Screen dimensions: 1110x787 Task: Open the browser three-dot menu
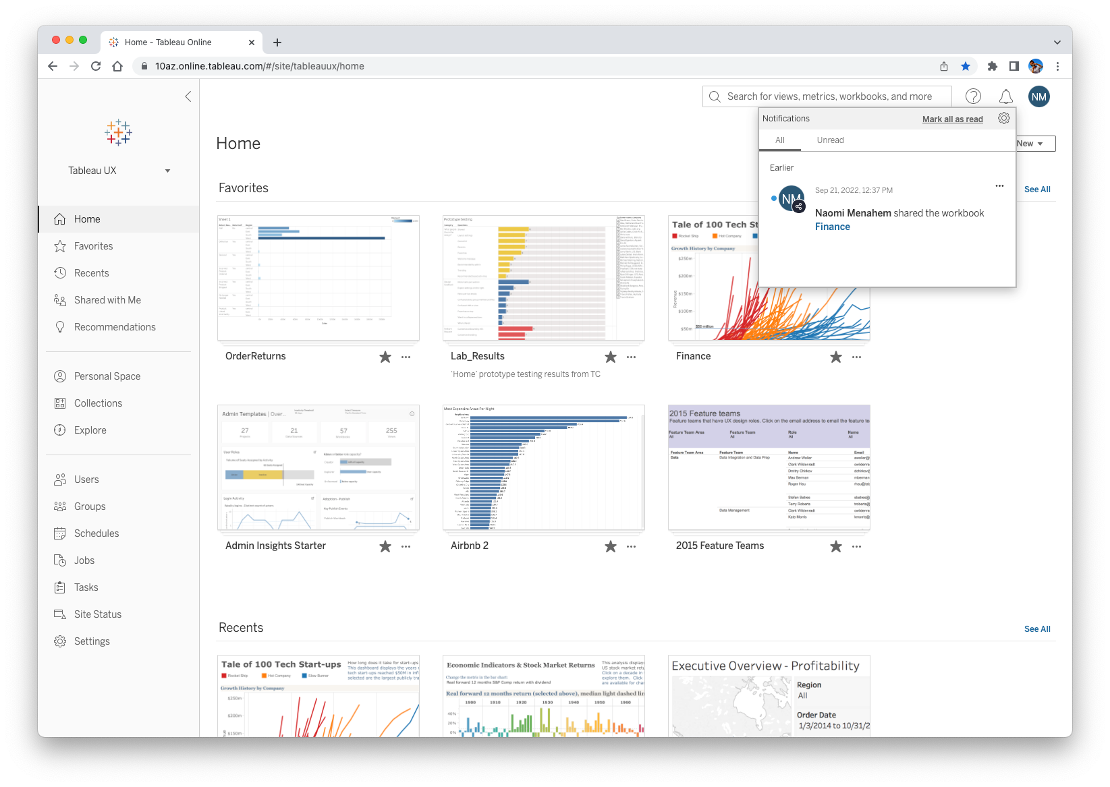point(1057,66)
